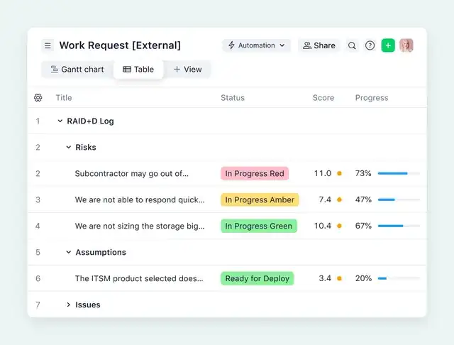Select the Assumptions row label
Image resolution: width=454 pixels, height=345 pixels.
point(101,252)
